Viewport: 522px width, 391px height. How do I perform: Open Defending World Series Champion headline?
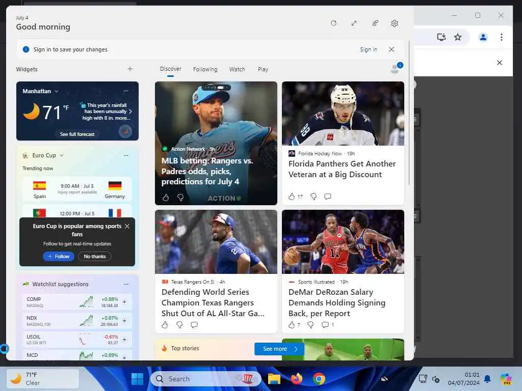213,302
